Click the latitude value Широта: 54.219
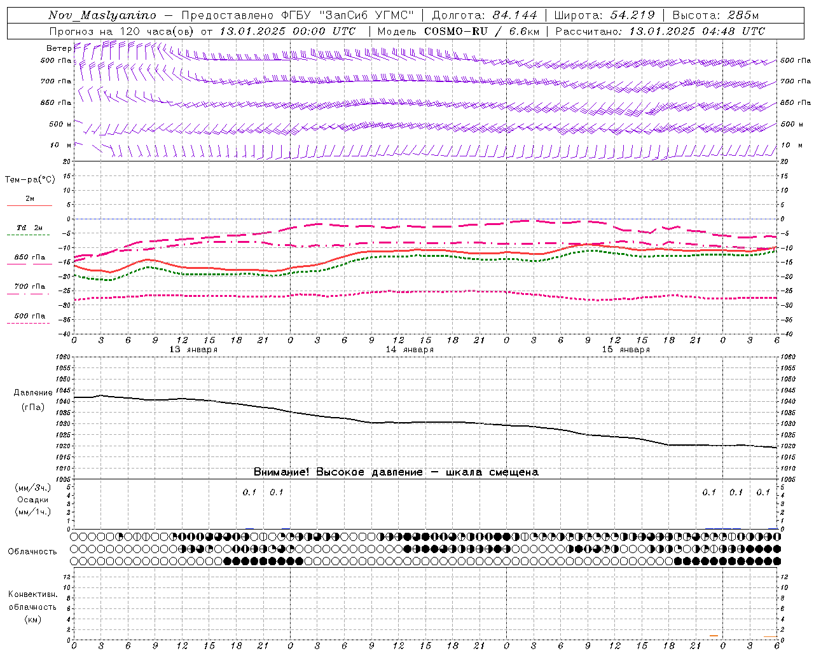This screenshot has width=814, height=651. pyautogui.click(x=604, y=15)
